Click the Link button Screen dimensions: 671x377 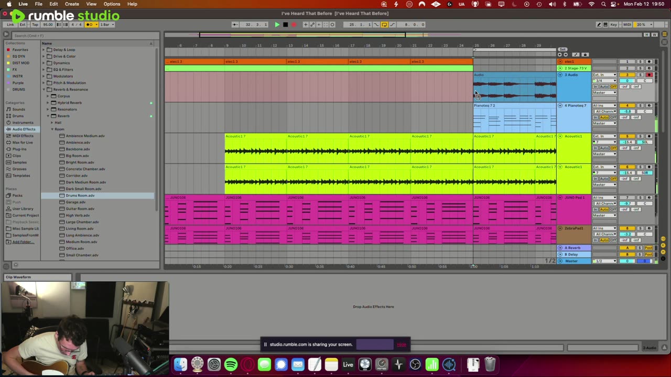point(10,25)
